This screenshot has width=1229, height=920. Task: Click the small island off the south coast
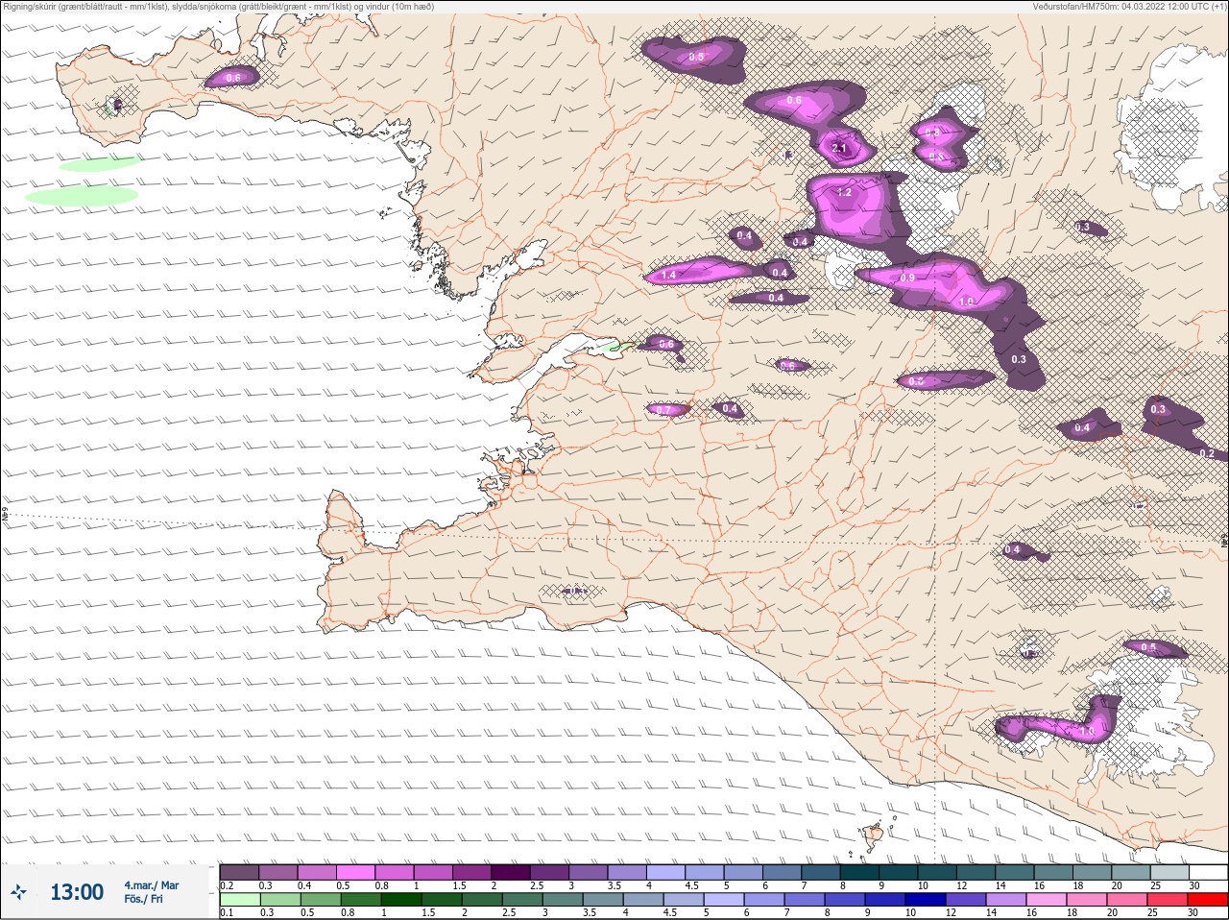873,836
